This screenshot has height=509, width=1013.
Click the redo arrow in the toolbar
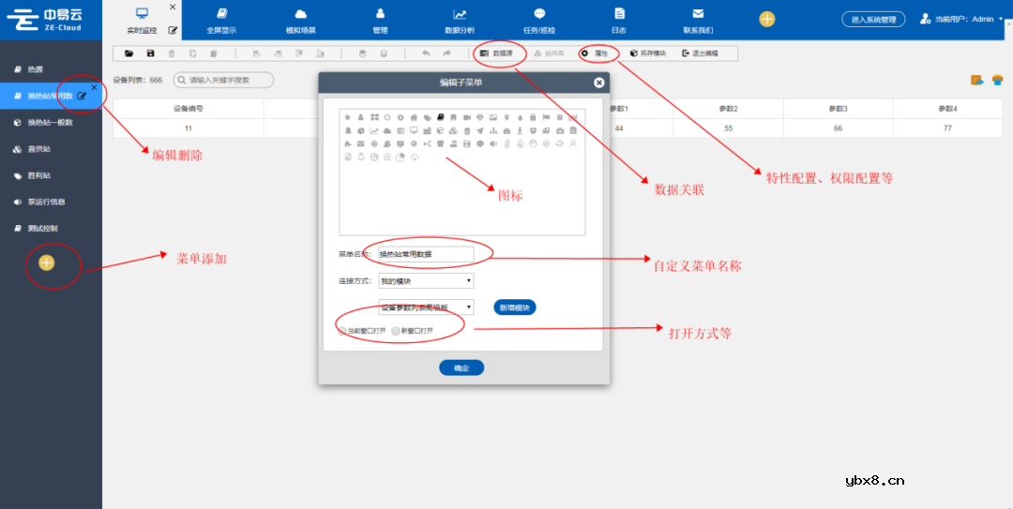click(x=447, y=53)
